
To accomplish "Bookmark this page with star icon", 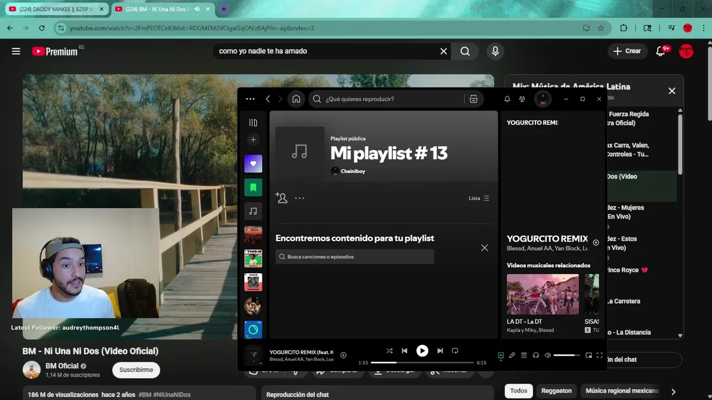I will pyautogui.click(x=601, y=28).
